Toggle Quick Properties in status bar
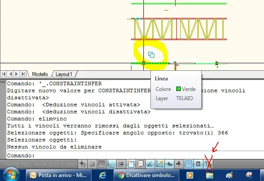The width and height of the screenshot is (264, 181). [x=198, y=164]
